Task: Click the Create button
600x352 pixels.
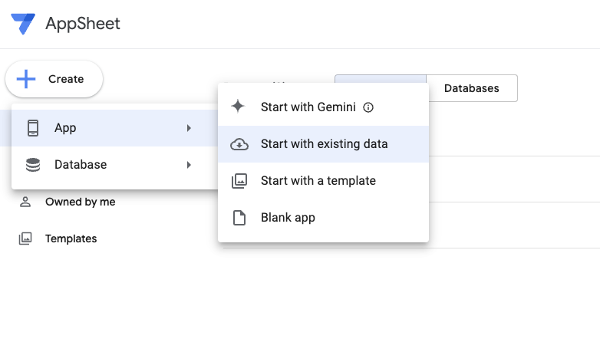Action: pyautogui.click(x=54, y=79)
